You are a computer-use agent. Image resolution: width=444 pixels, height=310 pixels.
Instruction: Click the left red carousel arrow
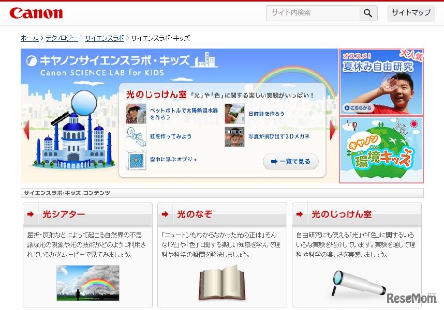coord(26,130)
